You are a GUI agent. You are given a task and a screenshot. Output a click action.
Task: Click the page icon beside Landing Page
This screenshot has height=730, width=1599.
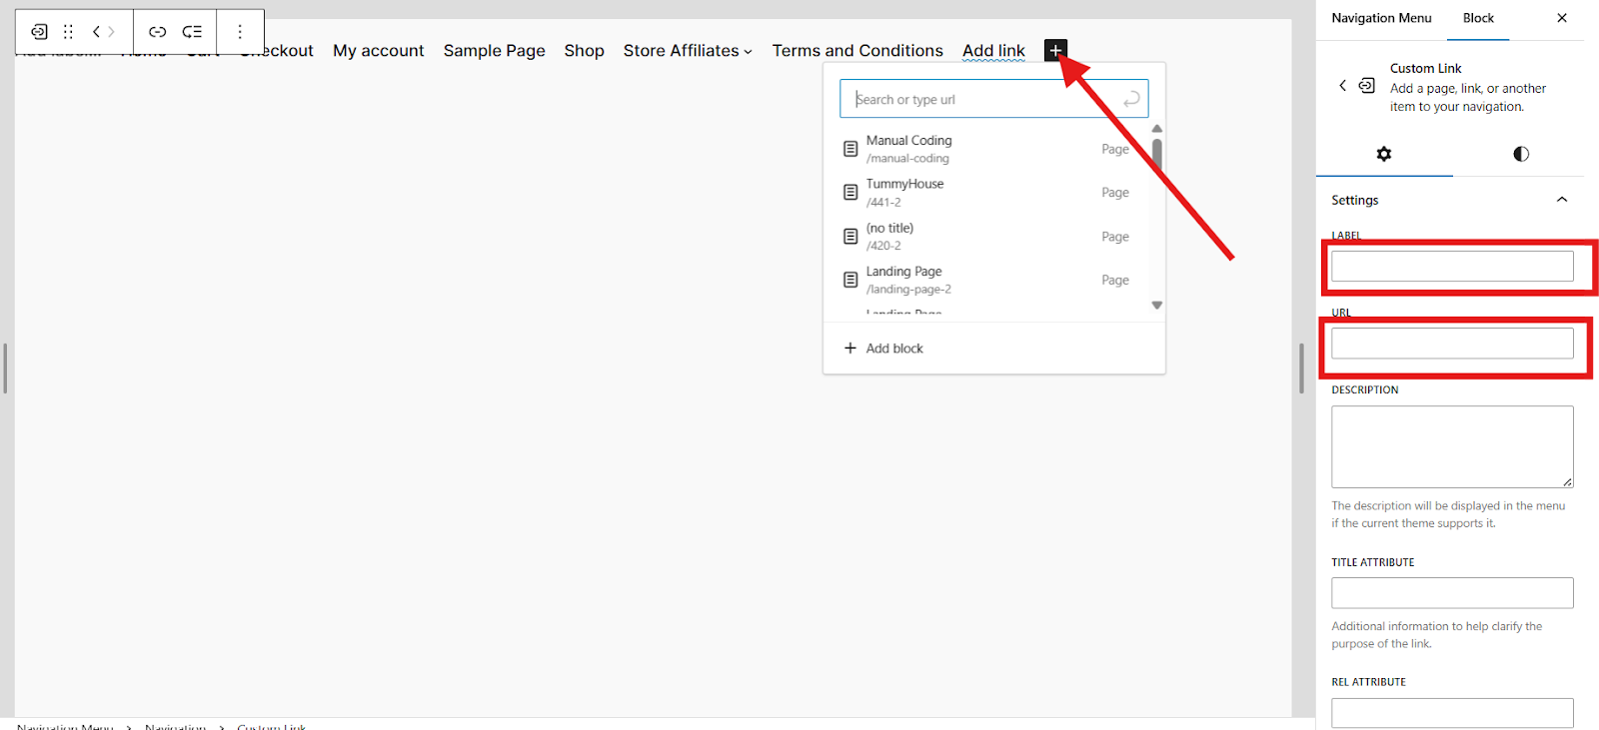850,280
